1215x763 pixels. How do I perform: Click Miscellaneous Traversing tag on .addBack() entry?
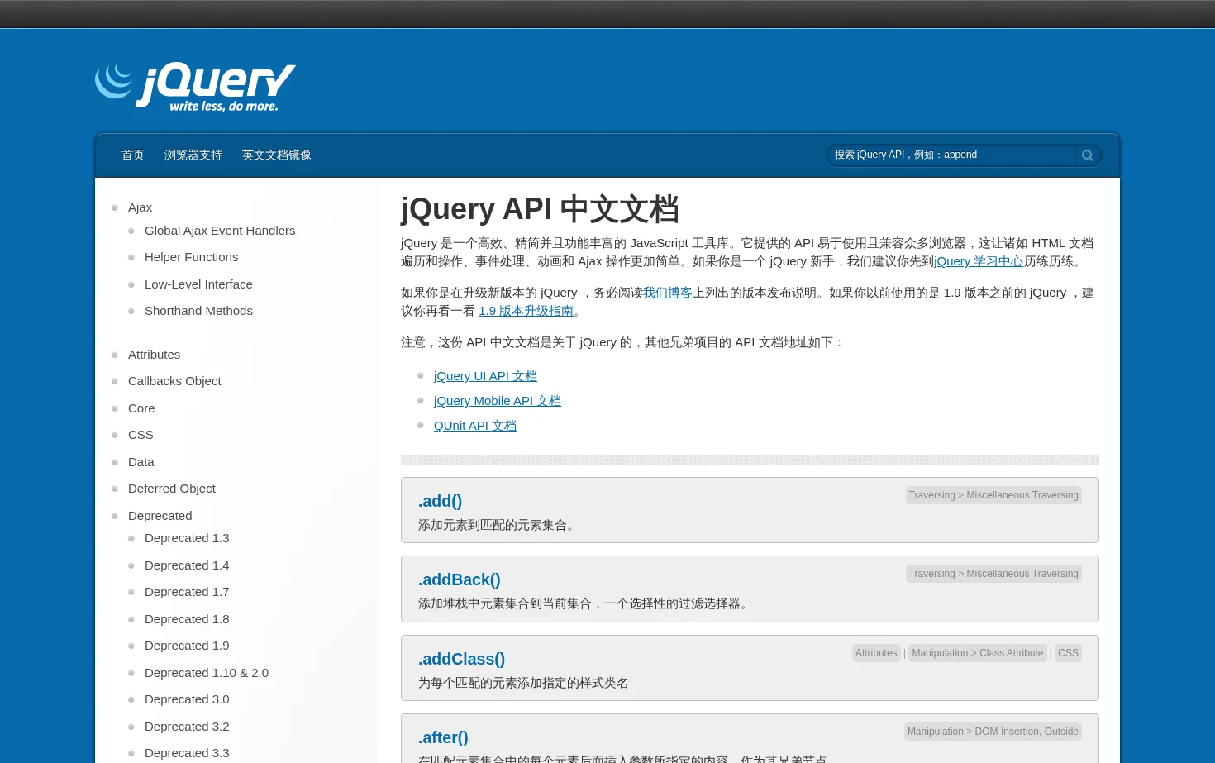(1022, 574)
